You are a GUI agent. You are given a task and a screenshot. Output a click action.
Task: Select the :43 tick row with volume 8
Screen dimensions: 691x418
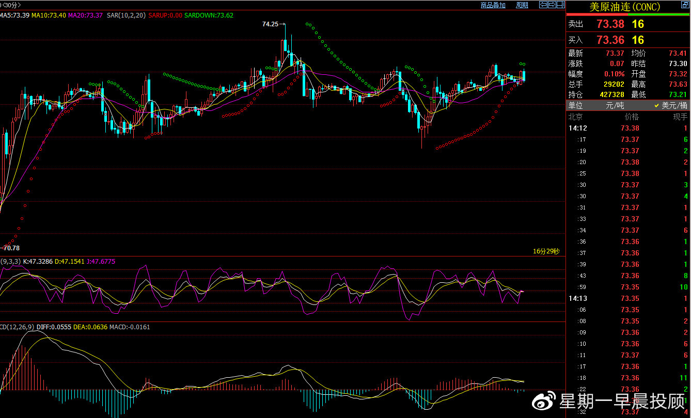coord(629,276)
